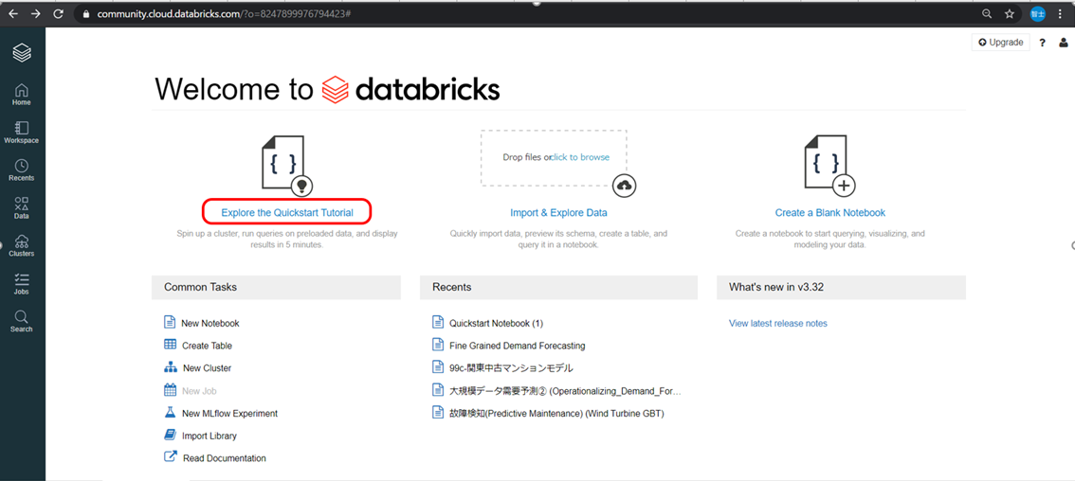The image size is (1075, 481).
Task: Click the Drop files upload area
Action: coord(554,157)
